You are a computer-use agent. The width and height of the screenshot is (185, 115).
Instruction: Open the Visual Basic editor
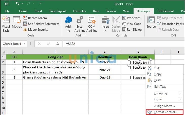coord(6,24)
